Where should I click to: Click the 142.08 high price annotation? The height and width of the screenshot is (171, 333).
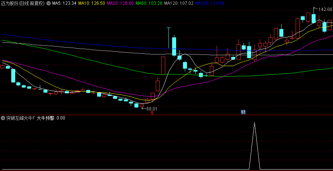click(x=325, y=9)
